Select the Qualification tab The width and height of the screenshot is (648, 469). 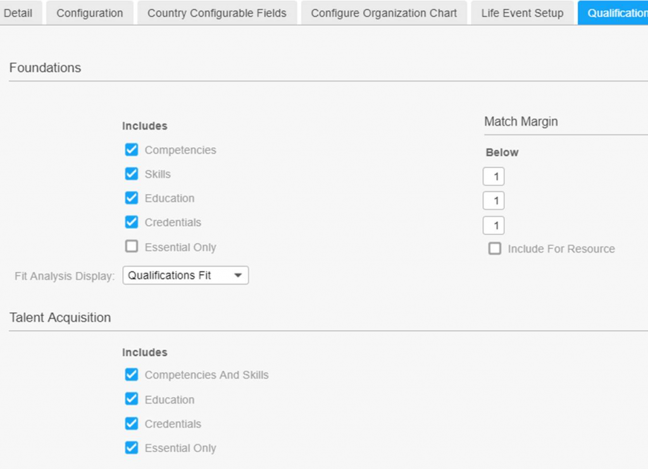[x=613, y=13]
